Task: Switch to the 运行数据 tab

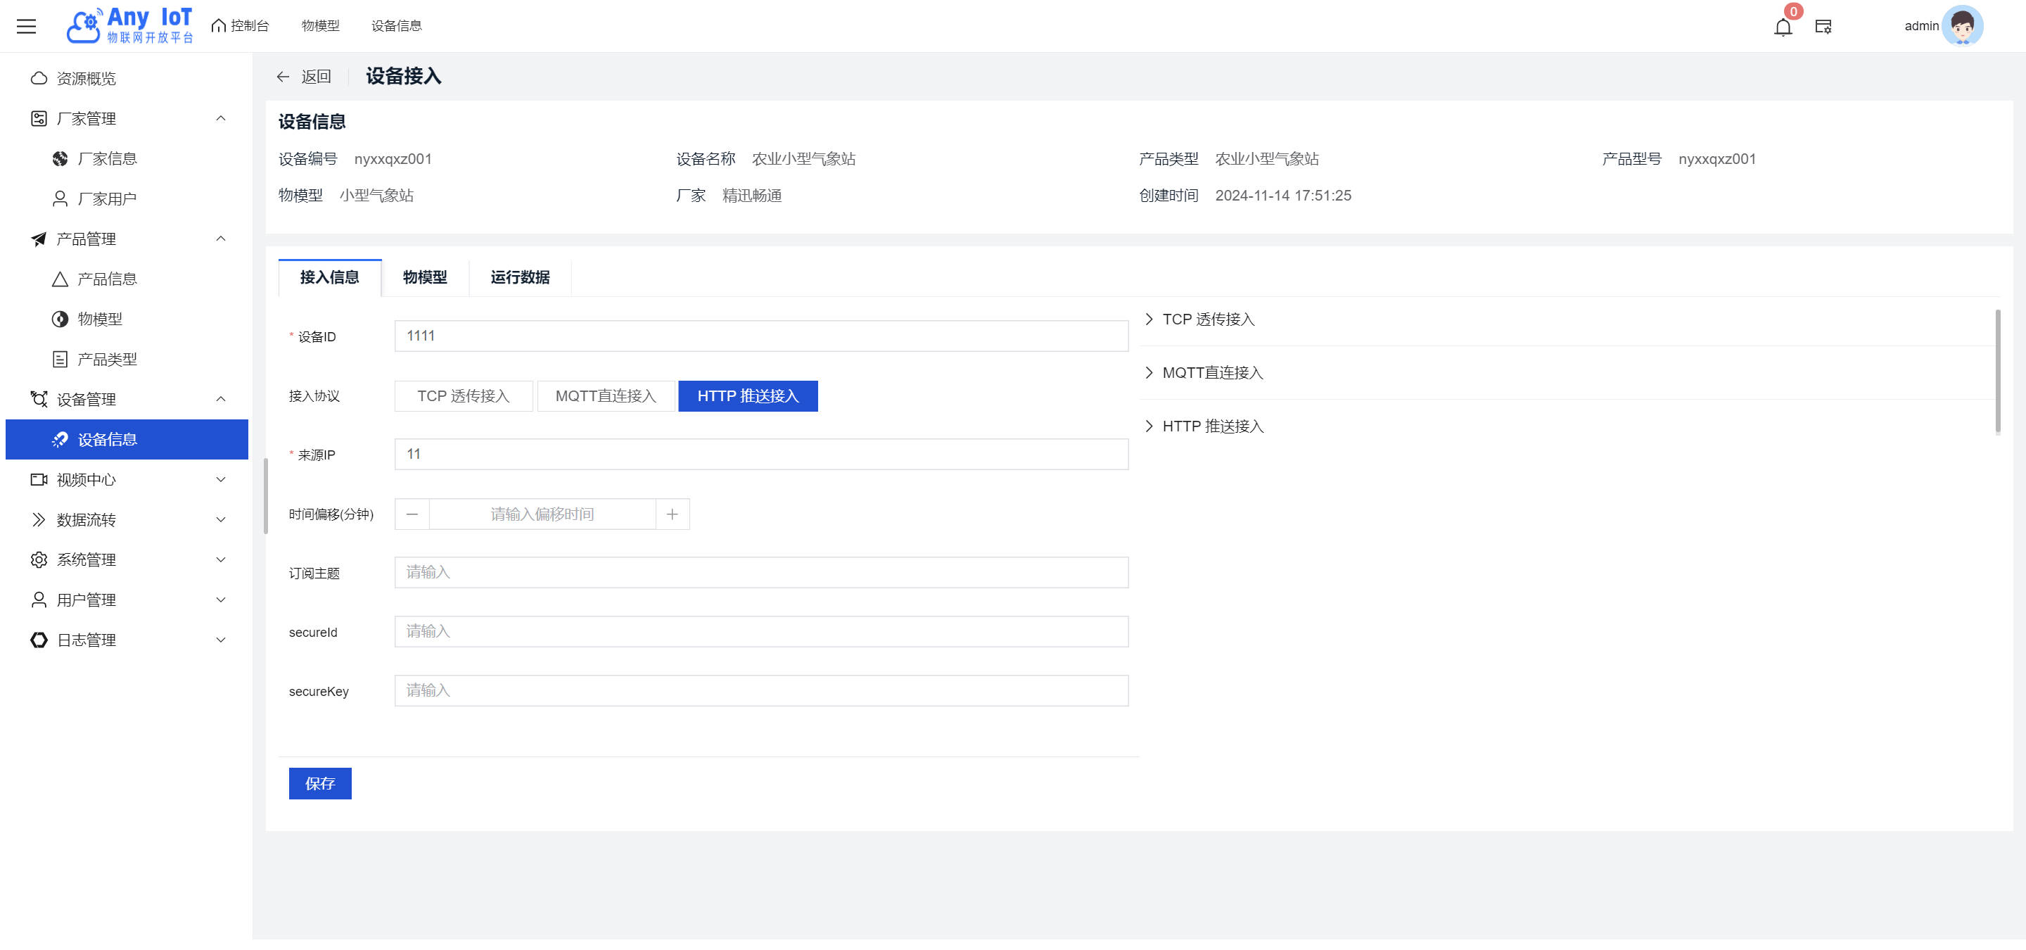Action: [x=520, y=277]
